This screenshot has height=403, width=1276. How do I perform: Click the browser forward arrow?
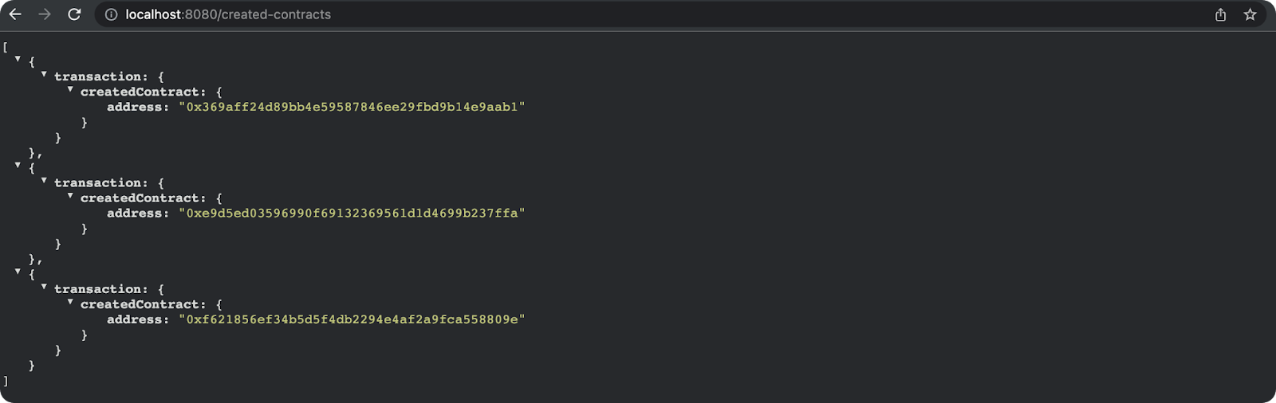tap(45, 14)
